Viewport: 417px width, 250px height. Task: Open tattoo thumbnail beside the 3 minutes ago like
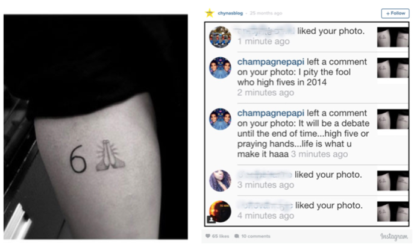(393, 181)
